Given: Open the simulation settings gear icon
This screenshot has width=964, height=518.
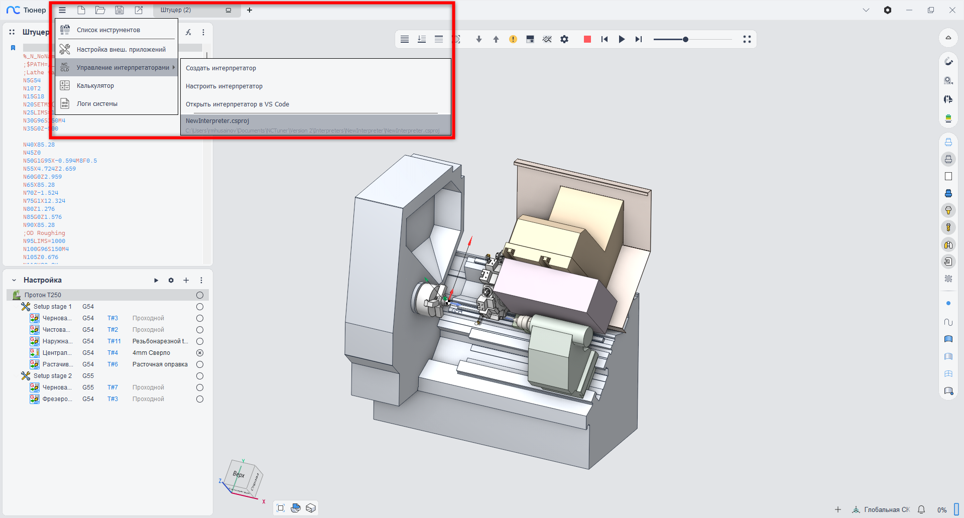Looking at the screenshot, I should tap(564, 39).
